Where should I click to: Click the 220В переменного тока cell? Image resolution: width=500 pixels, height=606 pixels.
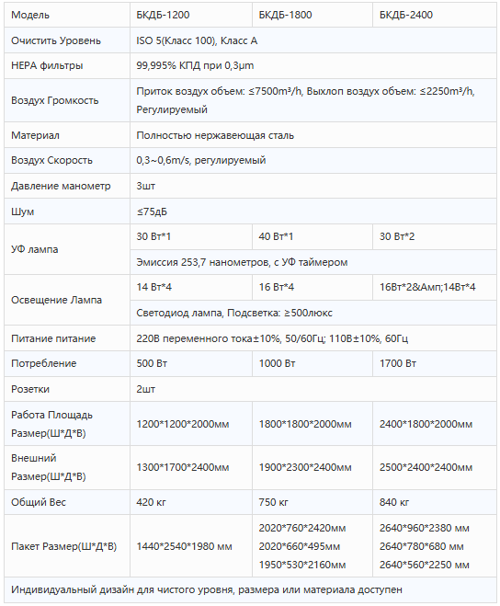coord(313,338)
